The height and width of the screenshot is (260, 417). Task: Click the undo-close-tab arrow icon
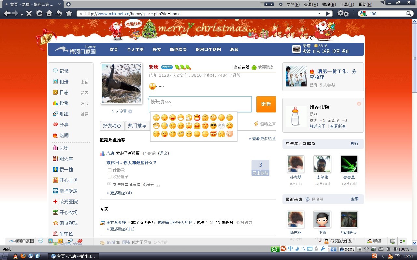click(x=59, y=14)
